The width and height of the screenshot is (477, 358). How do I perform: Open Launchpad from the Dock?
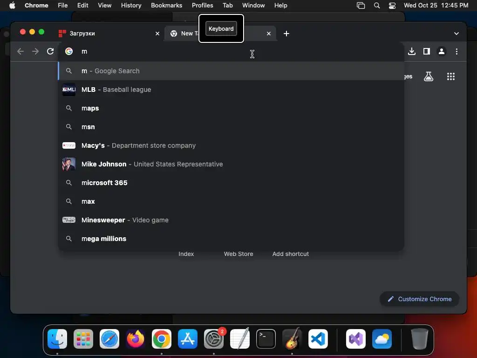click(83, 339)
